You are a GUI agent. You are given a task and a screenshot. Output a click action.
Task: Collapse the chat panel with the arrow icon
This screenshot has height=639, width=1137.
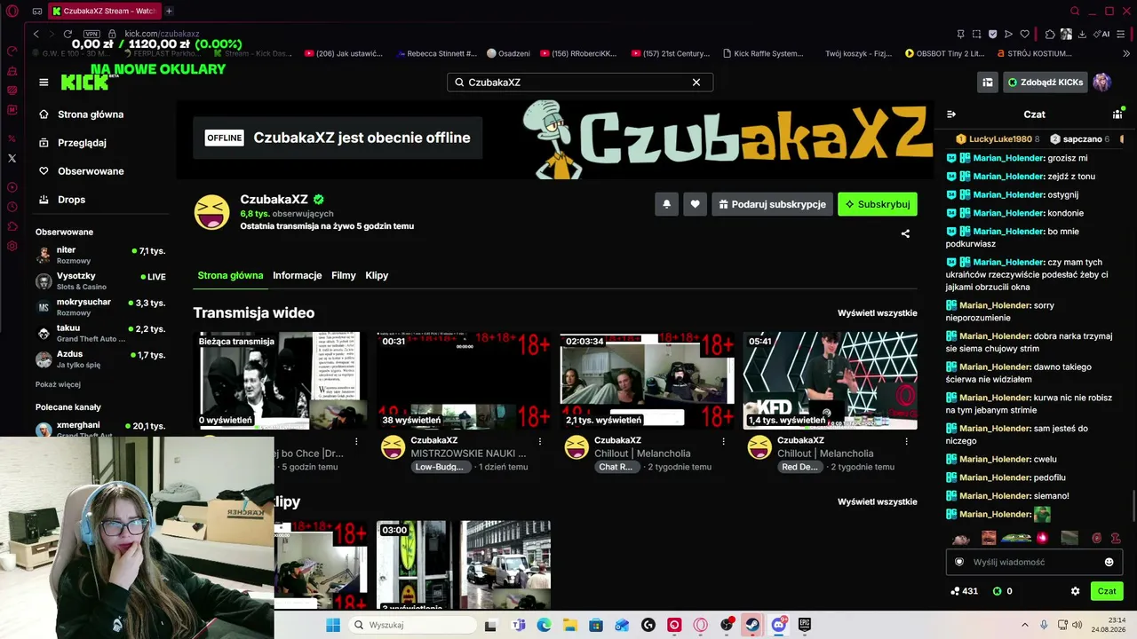click(x=951, y=114)
